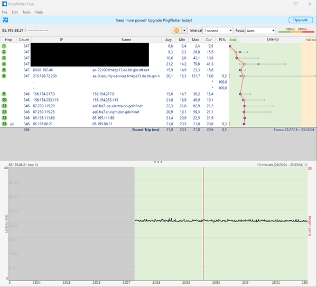
Task: Open the Edit menu
Action: coord(15,12)
